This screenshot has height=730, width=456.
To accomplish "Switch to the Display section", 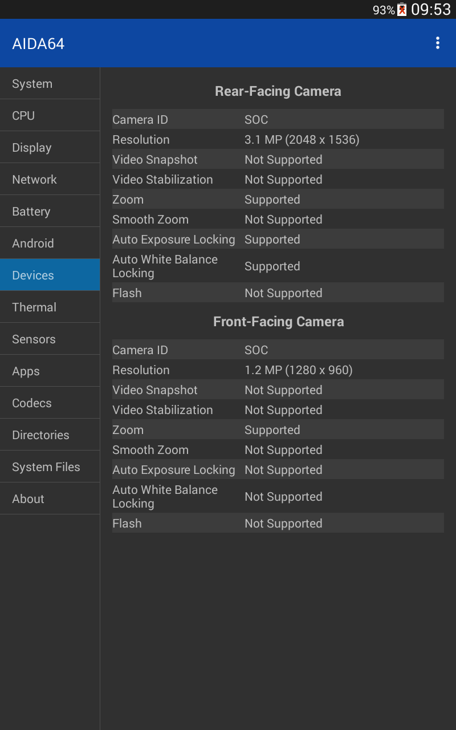I will 50,147.
